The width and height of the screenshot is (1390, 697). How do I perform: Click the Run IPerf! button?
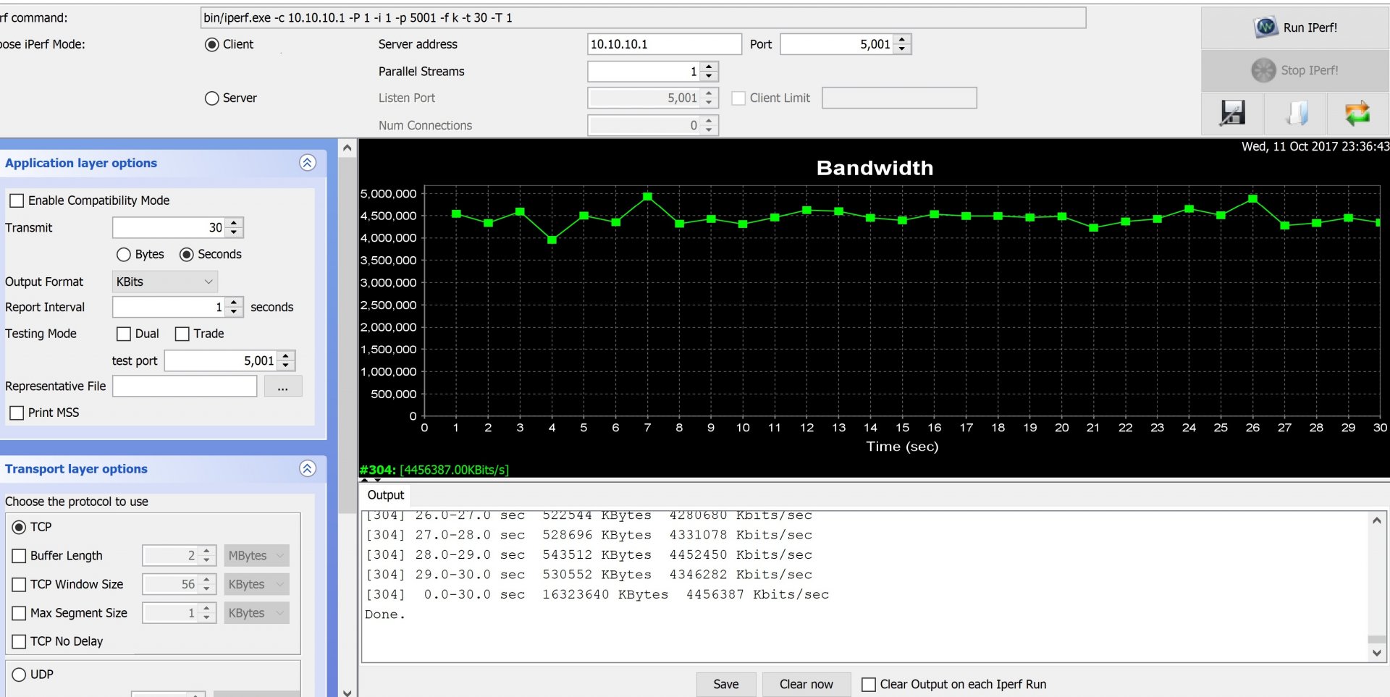(x=1295, y=28)
